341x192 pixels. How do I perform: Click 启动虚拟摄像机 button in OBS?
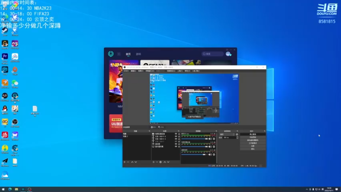[x=253, y=140]
